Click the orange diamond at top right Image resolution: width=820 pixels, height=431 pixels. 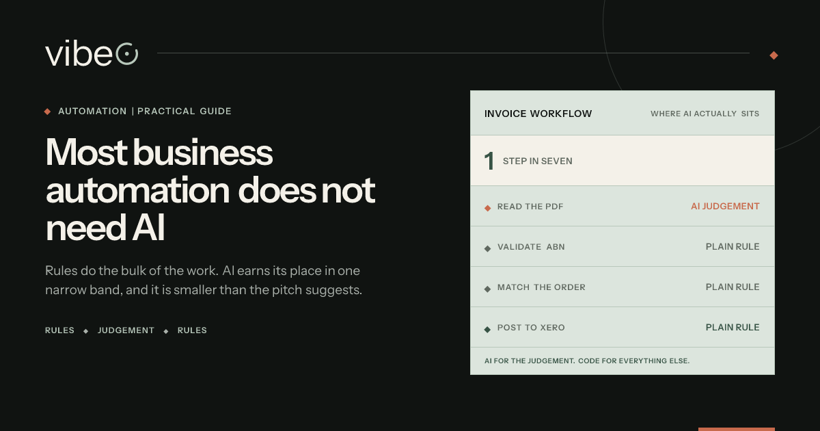click(774, 55)
